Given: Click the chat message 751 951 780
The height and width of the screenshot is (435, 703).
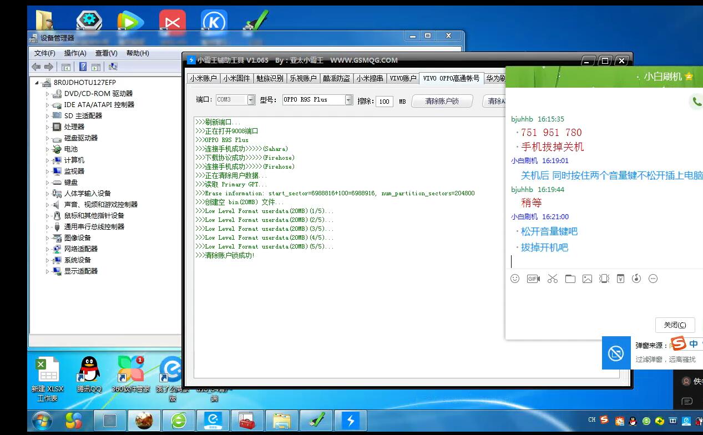Looking at the screenshot, I should click(552, 133).
